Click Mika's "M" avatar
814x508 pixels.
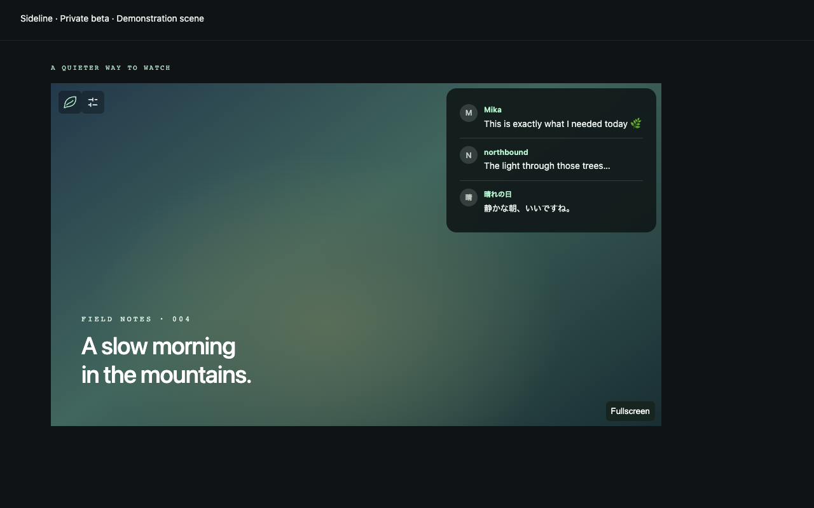click(469, 113)
